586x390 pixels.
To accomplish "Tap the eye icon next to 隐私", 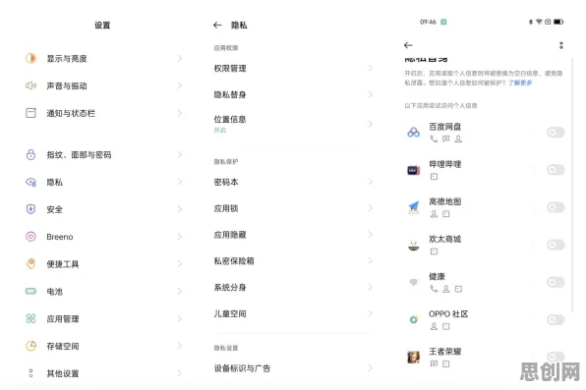I will 31,182.
